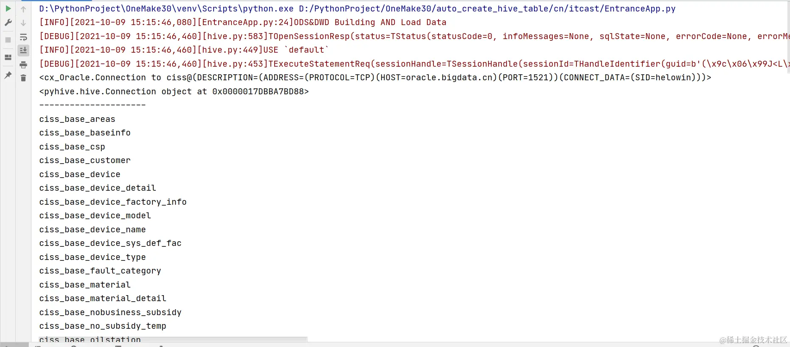
Task: Select the ciss_base_material row
Action: [x=85, y=285]
